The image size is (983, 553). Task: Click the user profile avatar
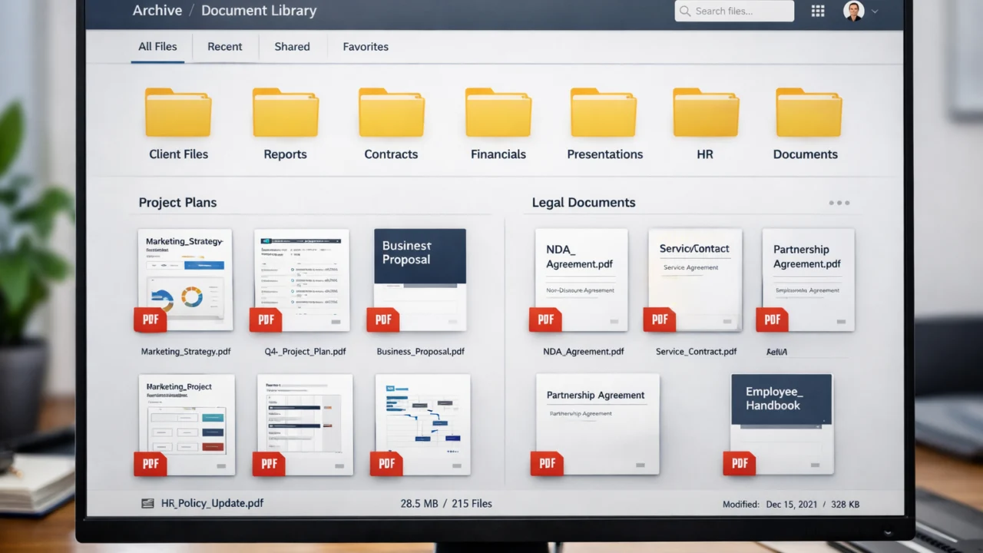tap(853, 11)
